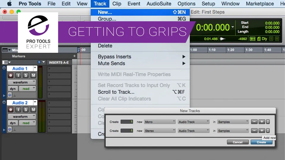Open Audio 1 playlist selector arrow
The width and height of the screenshot is (285, 160).
point(35,68)
